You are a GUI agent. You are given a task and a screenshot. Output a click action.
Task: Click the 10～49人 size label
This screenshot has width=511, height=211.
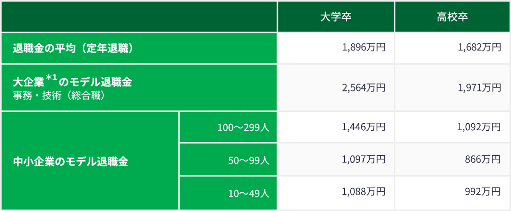249,194
